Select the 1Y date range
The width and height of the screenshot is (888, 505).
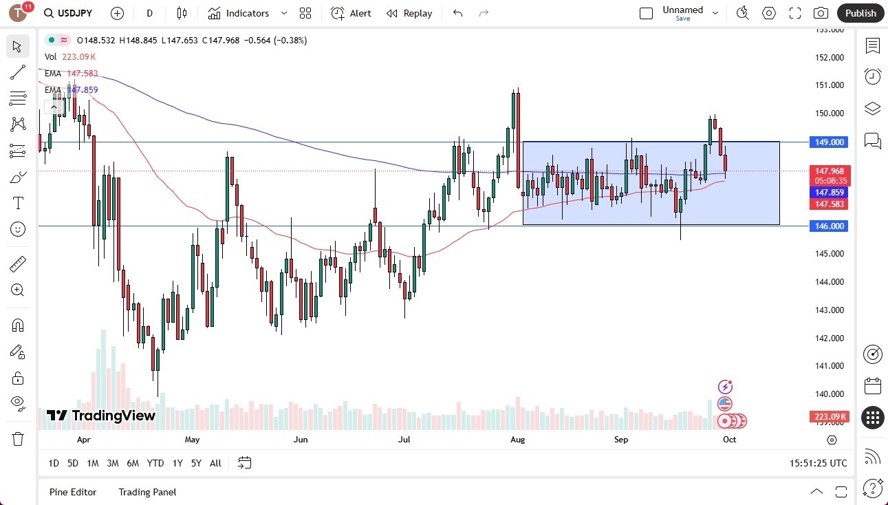pyautogui.click(x=177, y=463)
